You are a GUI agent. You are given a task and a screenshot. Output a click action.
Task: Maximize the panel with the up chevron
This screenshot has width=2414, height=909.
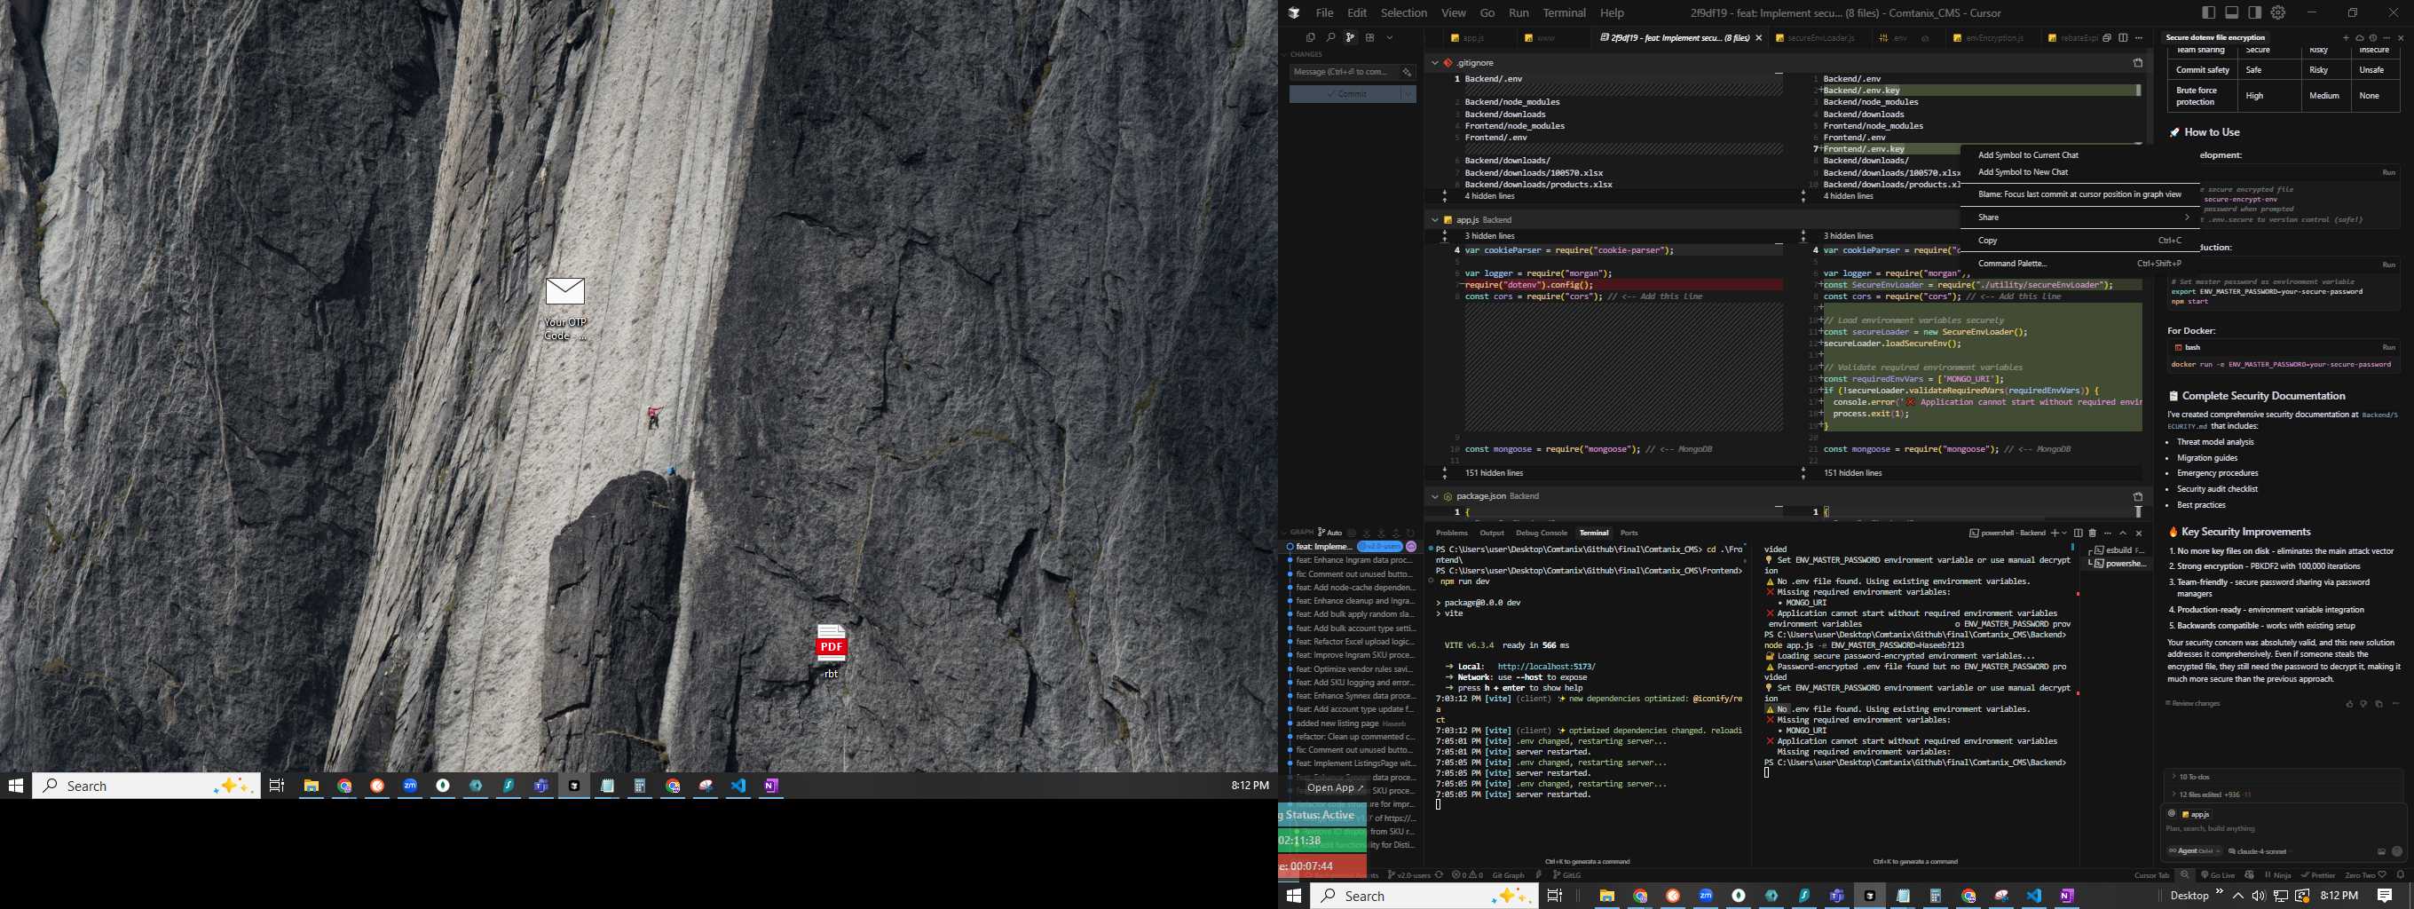pos(2124,534)
